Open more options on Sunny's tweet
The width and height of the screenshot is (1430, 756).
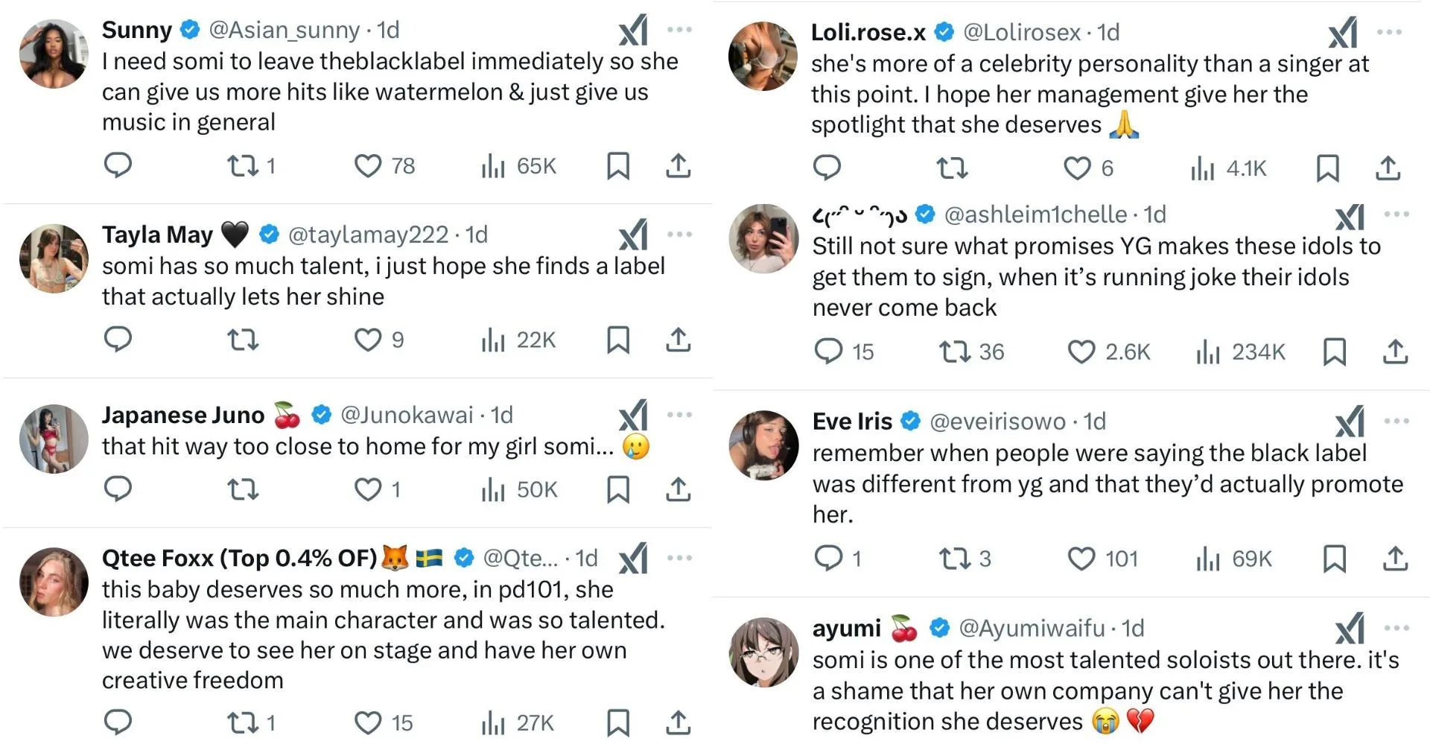pyautogui.click(x=679, y=30)
